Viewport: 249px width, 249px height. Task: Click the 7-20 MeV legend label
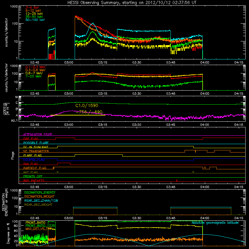coord(33,76)
